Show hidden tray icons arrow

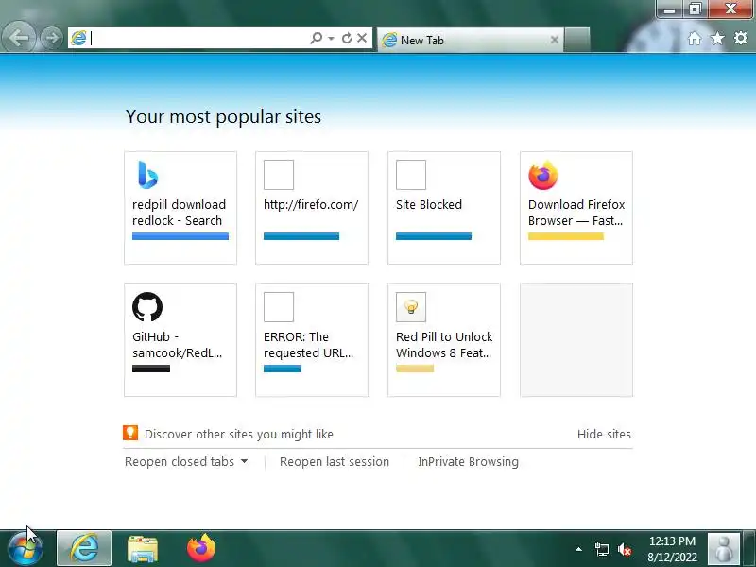click(578, 549)
